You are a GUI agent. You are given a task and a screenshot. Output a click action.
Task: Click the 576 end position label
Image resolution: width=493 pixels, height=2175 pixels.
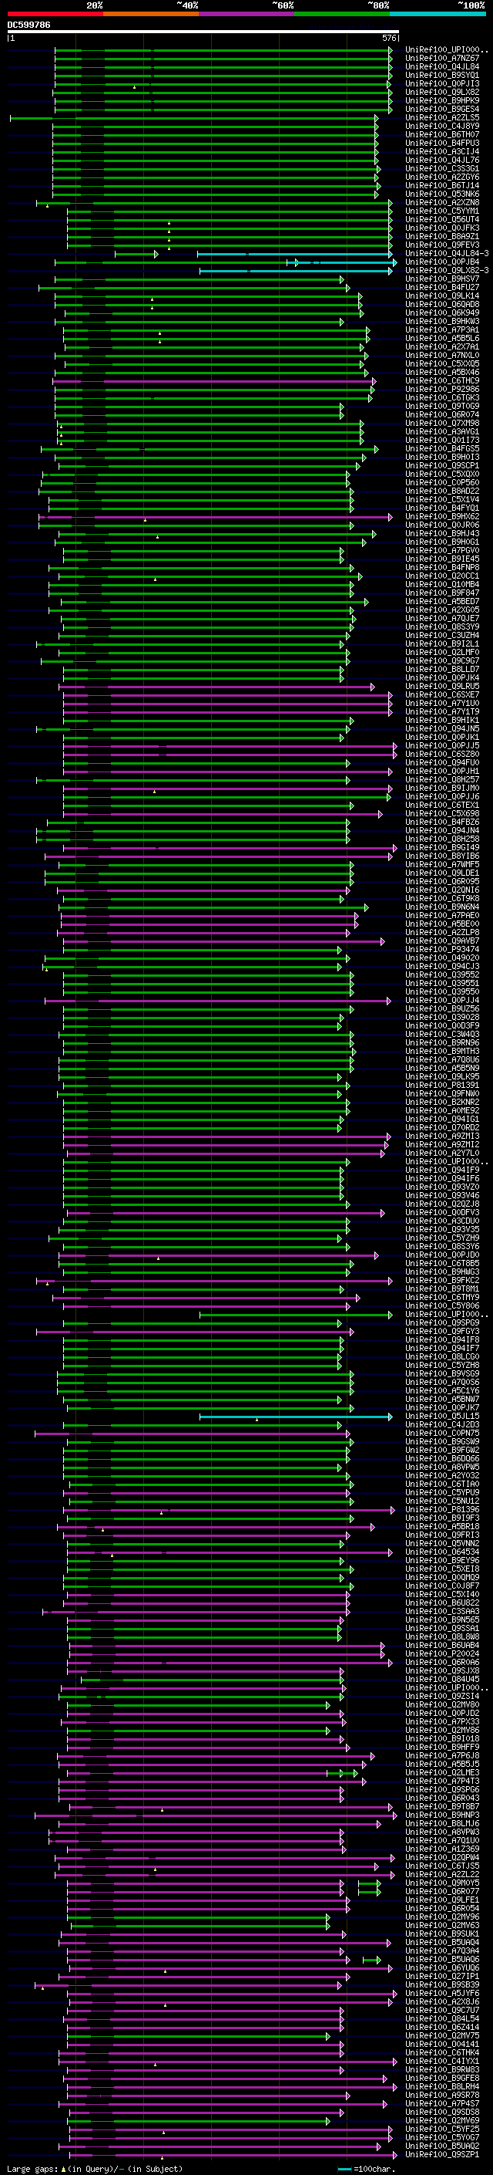389,39
